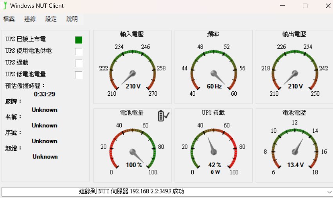Image resolution: width=333 pixels, height=198 pixels.
Task: Toggle the UPS 使用電池供電 indicator box
Action: pyautogui.click(x=79, y=52)
